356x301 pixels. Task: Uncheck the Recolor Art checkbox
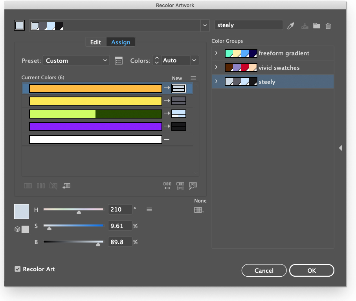(x=17, y=269)
